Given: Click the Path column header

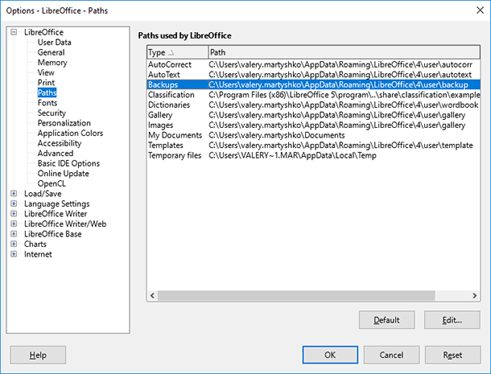Looking at the screenshot, I should (x=344, y=52).
